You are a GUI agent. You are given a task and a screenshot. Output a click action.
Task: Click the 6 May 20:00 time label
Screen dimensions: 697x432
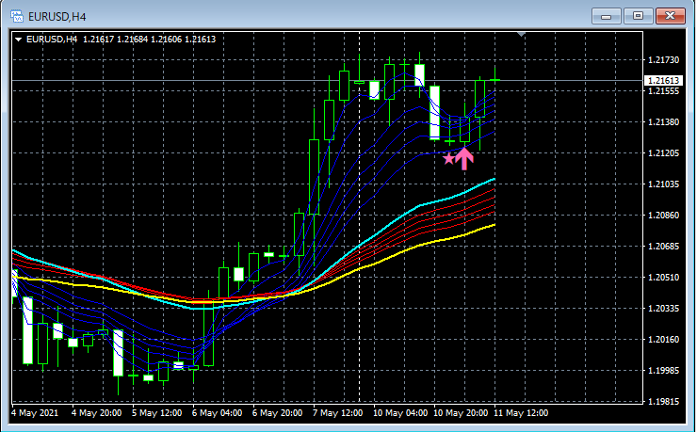coord(278,413)
